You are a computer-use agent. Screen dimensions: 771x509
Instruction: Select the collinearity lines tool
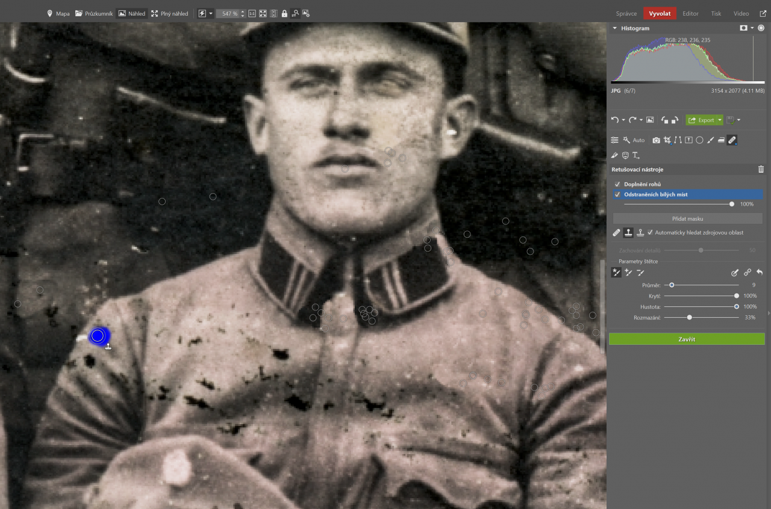tap(678, 140)
